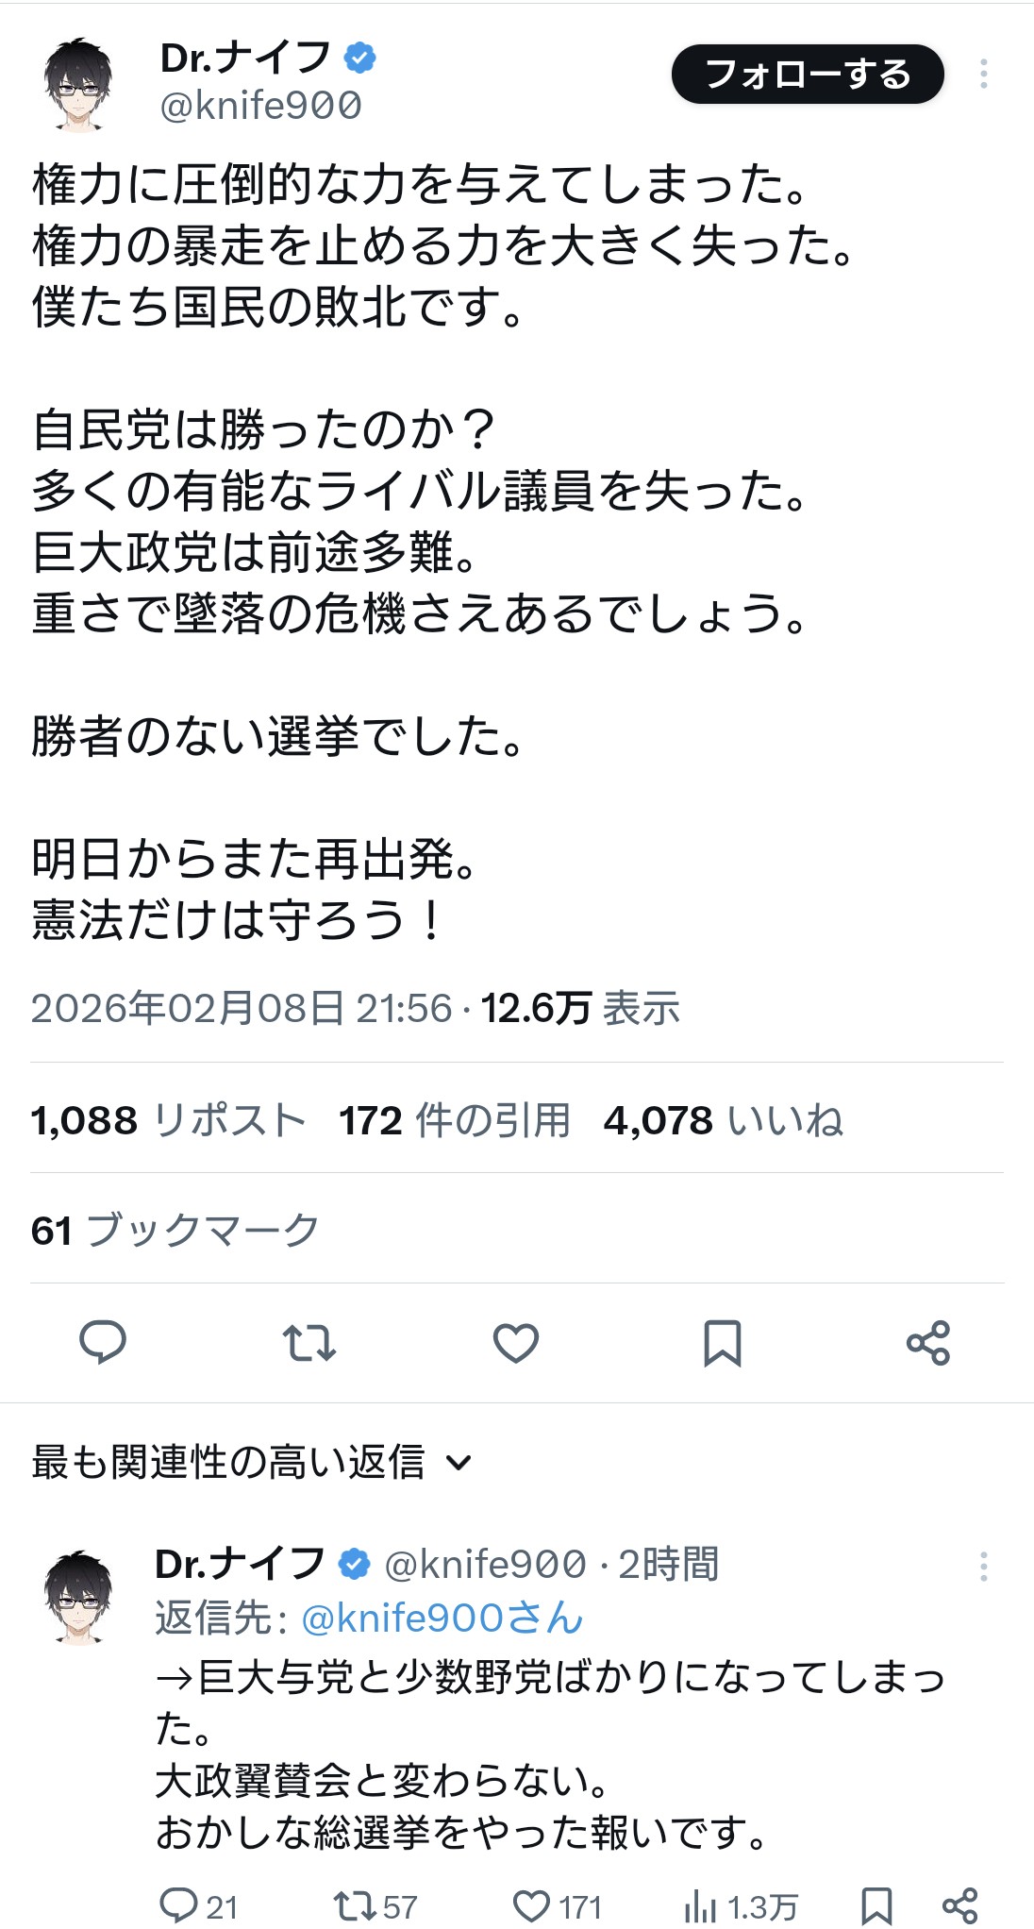Like the main post with the heart icon
The image size is (1034, 1929).
[x=516, y=1342]
